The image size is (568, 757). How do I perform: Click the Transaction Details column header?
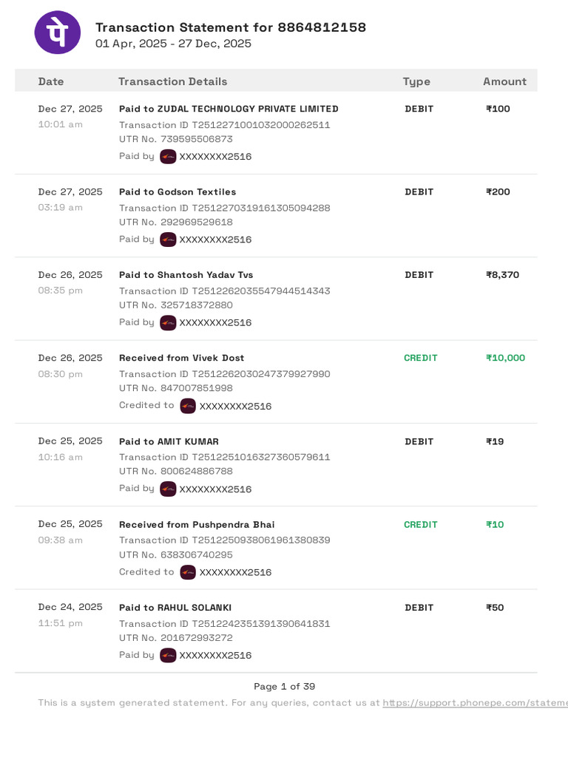173,81
